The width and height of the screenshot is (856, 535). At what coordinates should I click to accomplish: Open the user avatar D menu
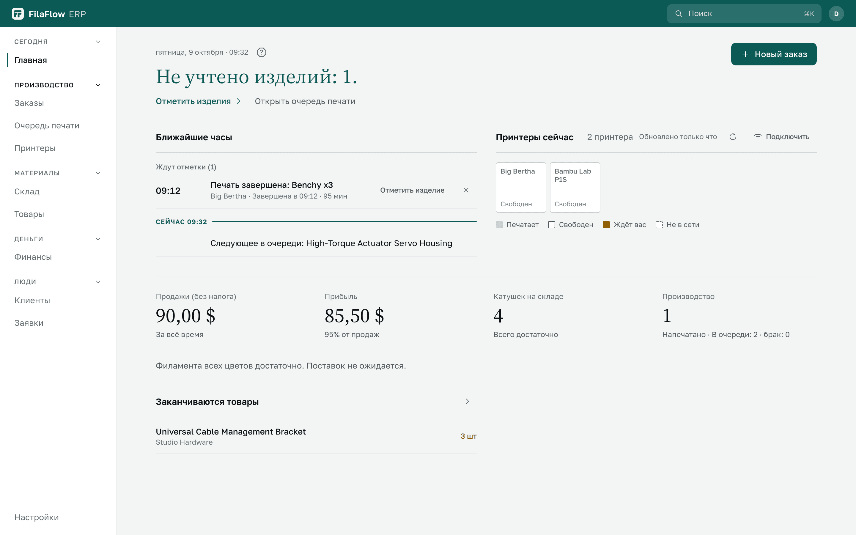836,14
